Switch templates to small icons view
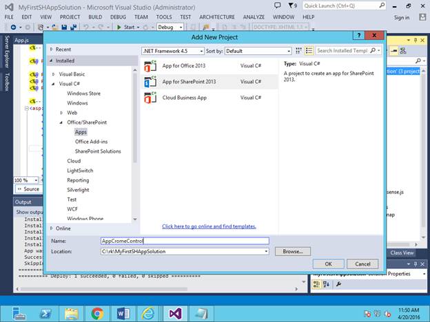 [298, 51]
